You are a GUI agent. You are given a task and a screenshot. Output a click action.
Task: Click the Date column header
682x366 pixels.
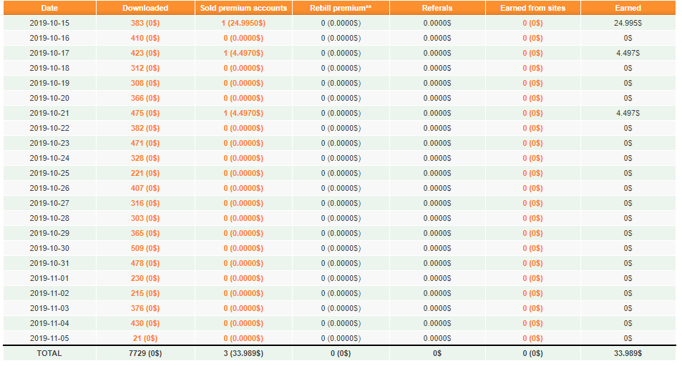[x=49, y=8]
